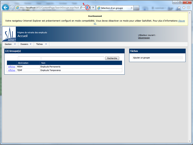Click the address bar search magnifier icon
The image size is (193, 145).
[81, 8]
